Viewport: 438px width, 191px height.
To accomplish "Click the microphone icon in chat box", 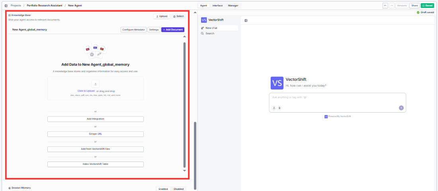I will click(x=280, y=108).
